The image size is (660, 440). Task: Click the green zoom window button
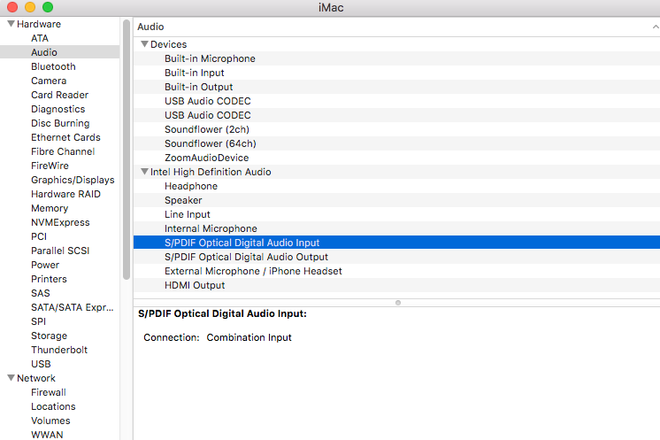tap(48, 7)
